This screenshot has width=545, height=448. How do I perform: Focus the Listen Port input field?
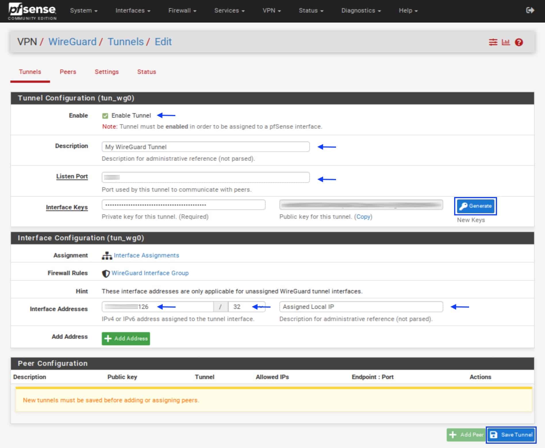[206, 177]
